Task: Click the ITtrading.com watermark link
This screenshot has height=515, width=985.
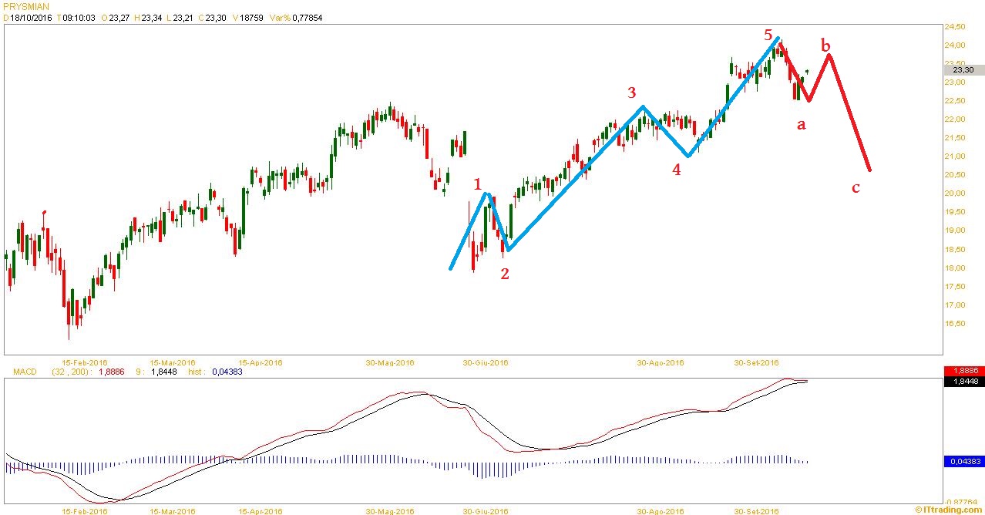Action: click(x=949, y=510)
